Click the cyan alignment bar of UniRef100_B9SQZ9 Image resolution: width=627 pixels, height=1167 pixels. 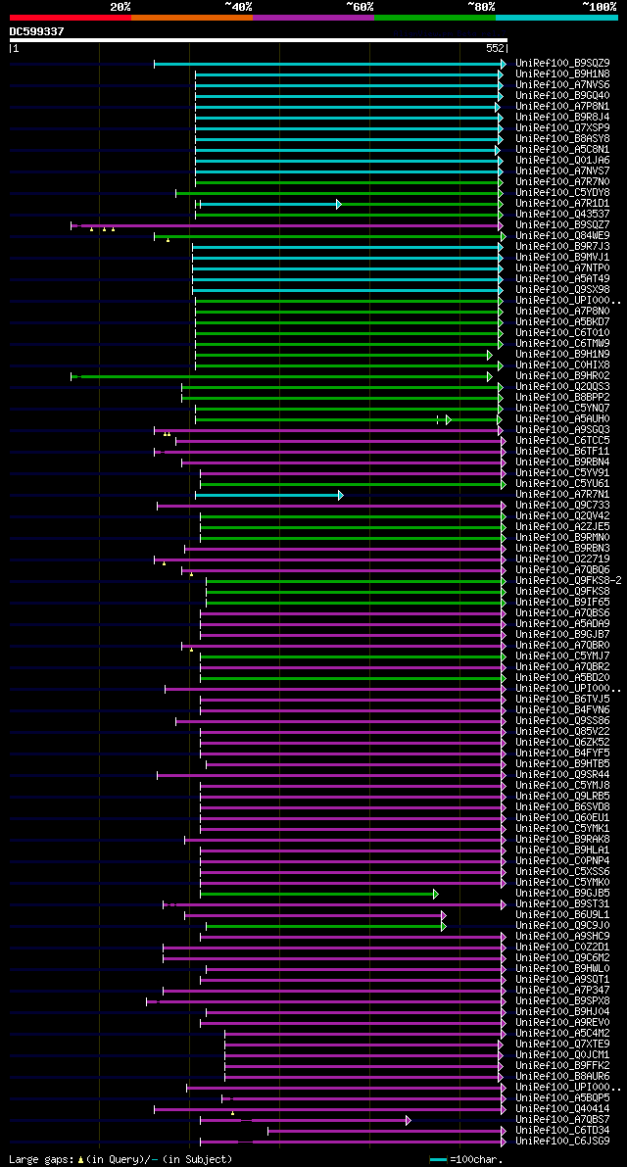(329, 64)
